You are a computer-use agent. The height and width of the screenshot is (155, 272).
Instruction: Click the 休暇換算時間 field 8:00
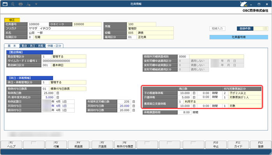[x=184, y=112]
